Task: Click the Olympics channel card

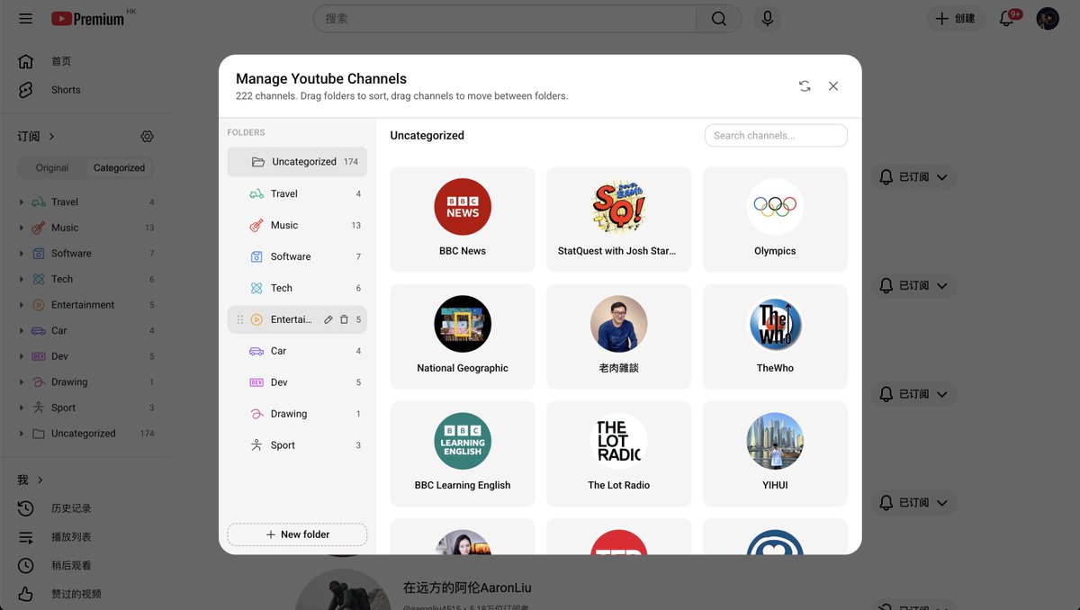Action: 775,220
